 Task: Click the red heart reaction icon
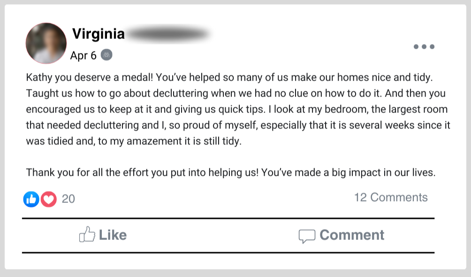[x=48, y=199]
